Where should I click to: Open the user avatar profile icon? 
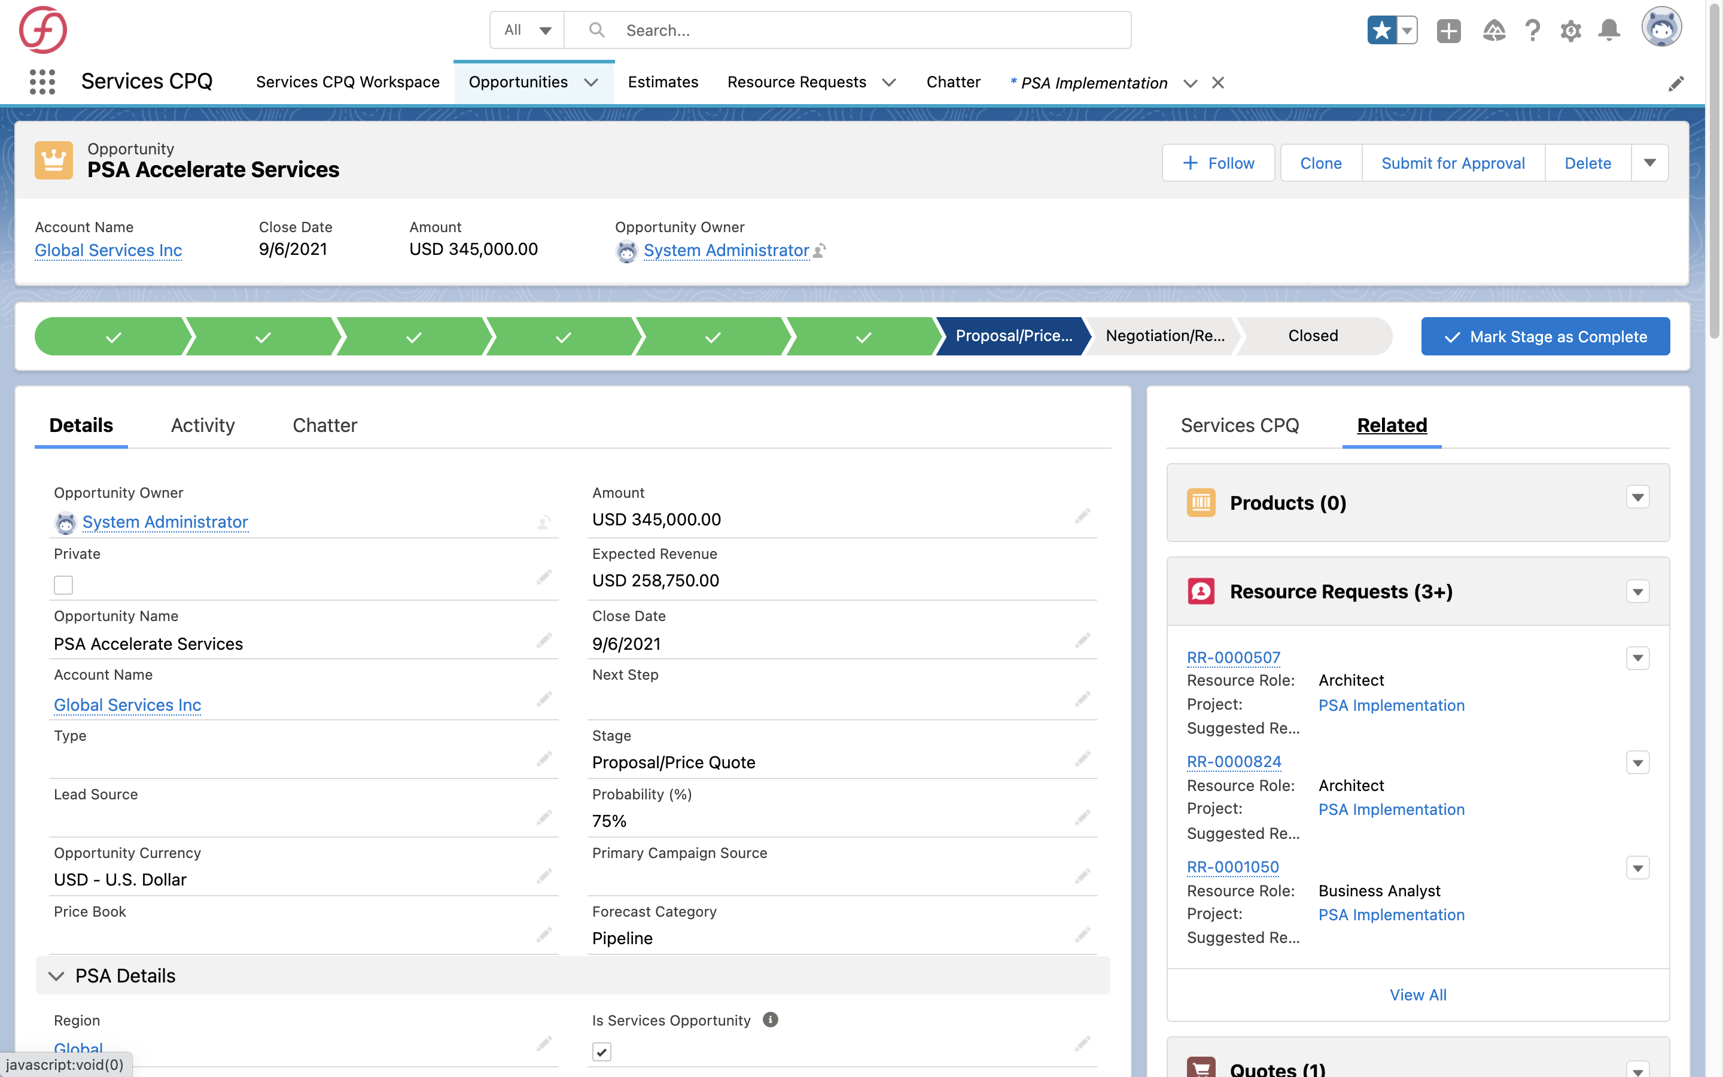click(1663, 26)
